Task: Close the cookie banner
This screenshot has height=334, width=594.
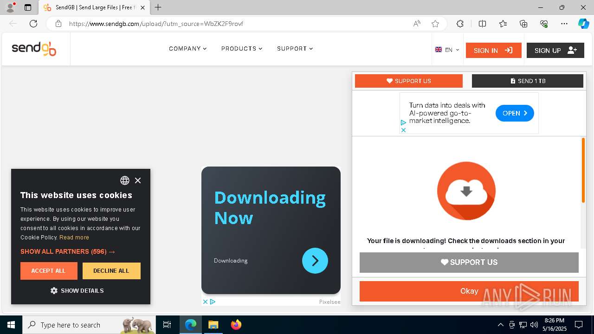Action: coord(138,180)
